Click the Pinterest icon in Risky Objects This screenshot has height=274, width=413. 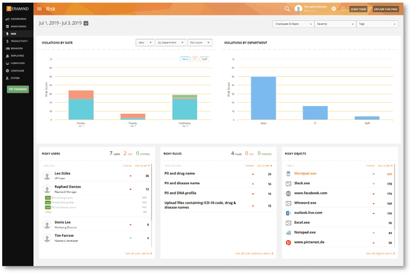(x=288, y=243)
